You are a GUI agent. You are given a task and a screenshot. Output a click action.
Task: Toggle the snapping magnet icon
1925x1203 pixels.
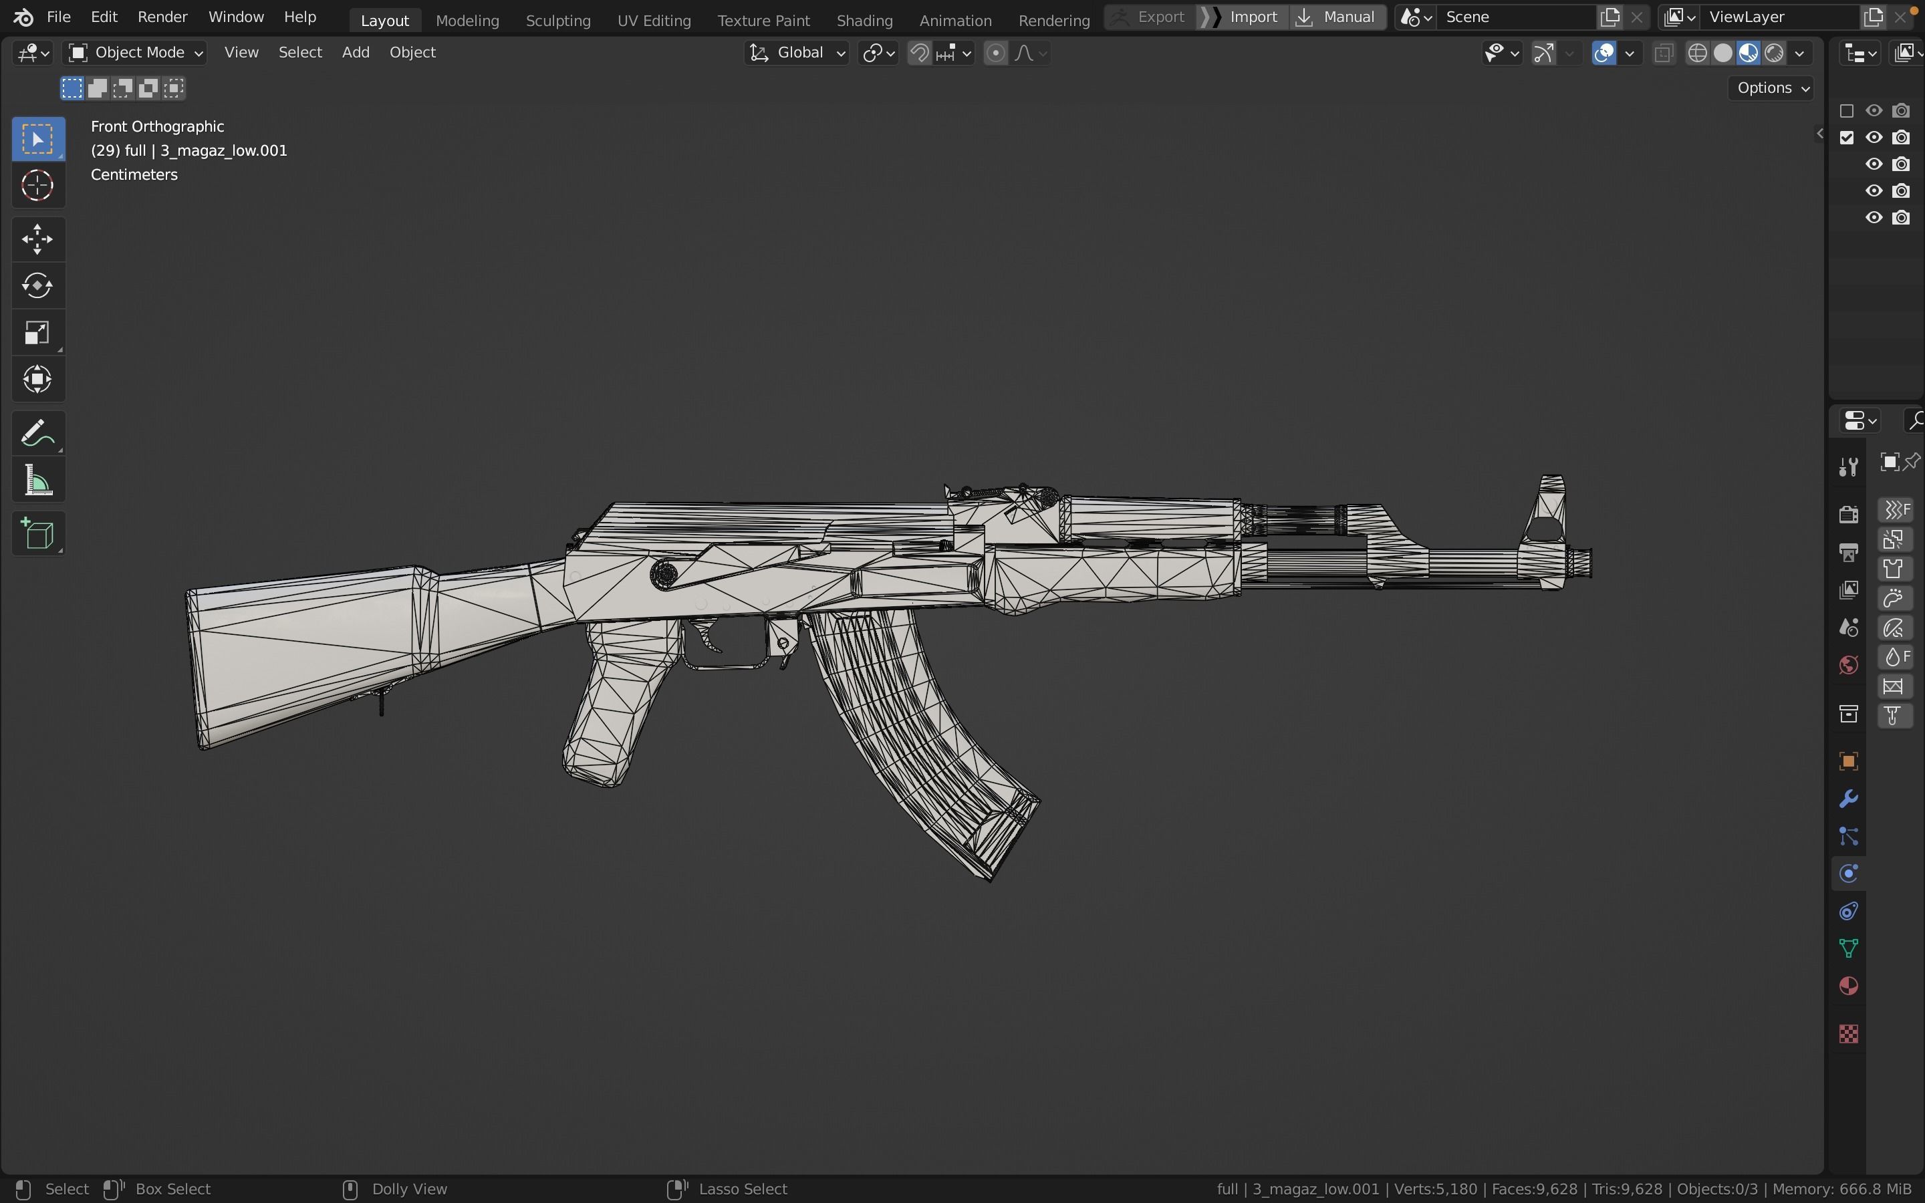pos(920,53)
